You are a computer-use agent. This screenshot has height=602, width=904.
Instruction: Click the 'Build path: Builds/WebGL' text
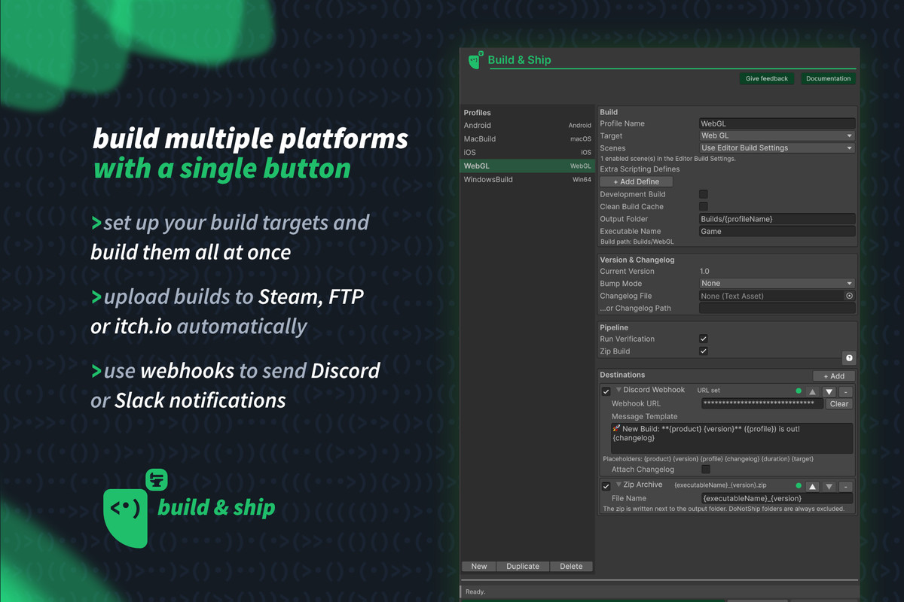point(637,242)
